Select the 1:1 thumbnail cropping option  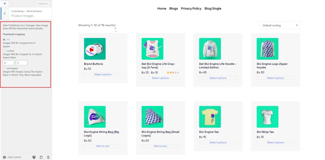(4, 39)
